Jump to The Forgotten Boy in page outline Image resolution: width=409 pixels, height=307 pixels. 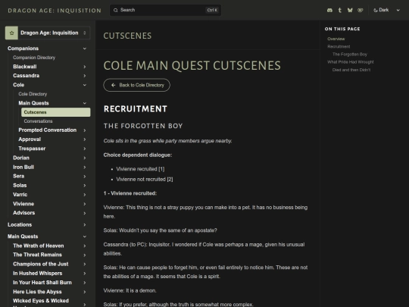point(349,55)
